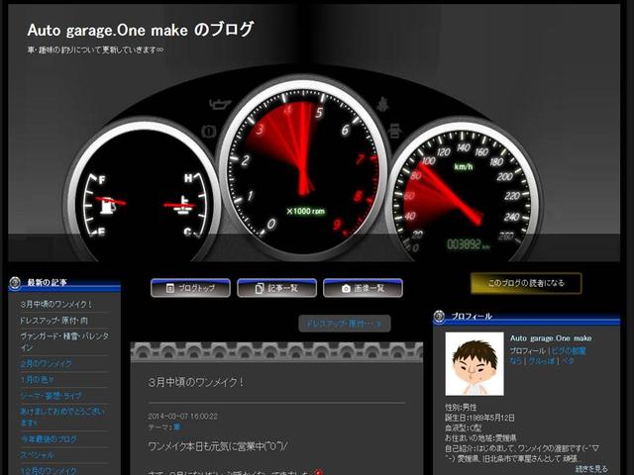Click the お住まいの地域:愛媛県 profile line

pyautogui.click(x=480, y=437)
